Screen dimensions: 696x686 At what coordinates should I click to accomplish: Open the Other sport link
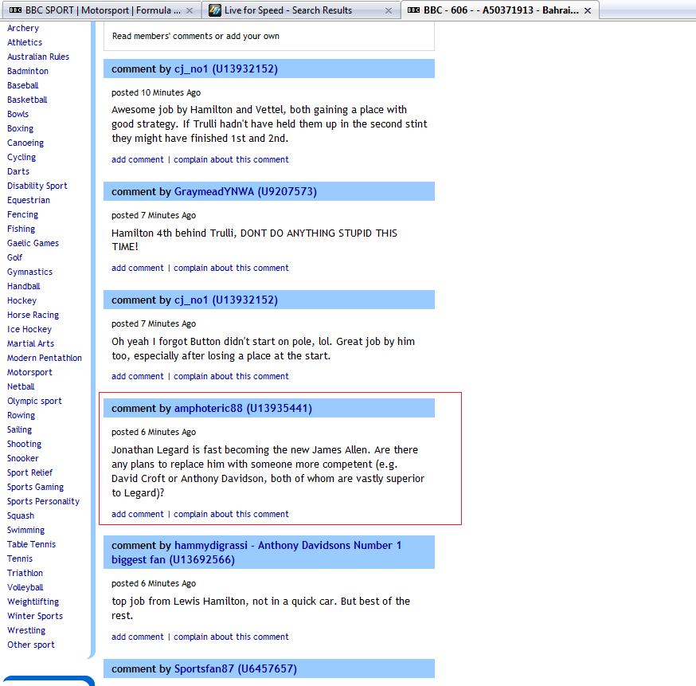[30, 645]
